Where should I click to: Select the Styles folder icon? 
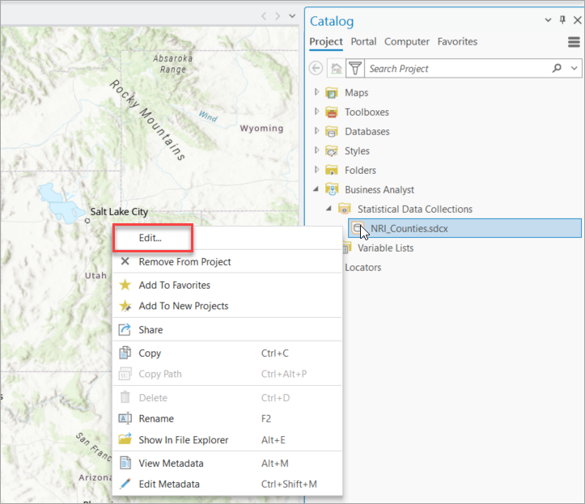click(x=331, y=150)
